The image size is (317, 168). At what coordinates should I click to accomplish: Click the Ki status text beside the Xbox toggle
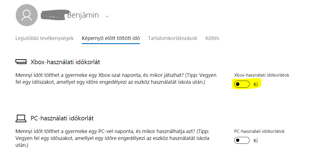pyautogui.click(x=256, y=84)
